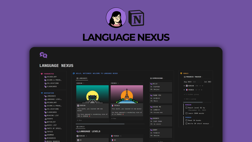Click the Language Nexus page icon
Viewport: 252px width, 142px height.
[x=43, y=55]
